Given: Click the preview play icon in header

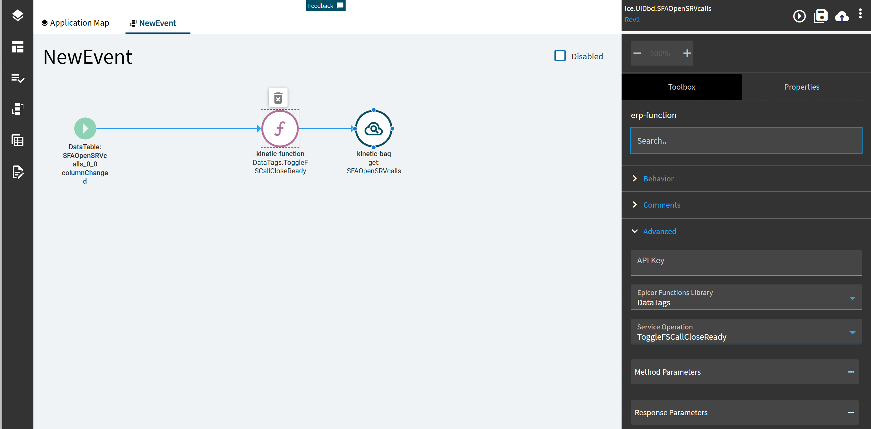Looking at the screenshot, I should 799,16.
